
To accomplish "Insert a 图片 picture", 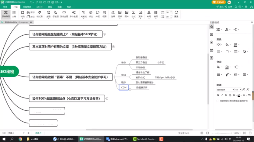I will 126,14.
